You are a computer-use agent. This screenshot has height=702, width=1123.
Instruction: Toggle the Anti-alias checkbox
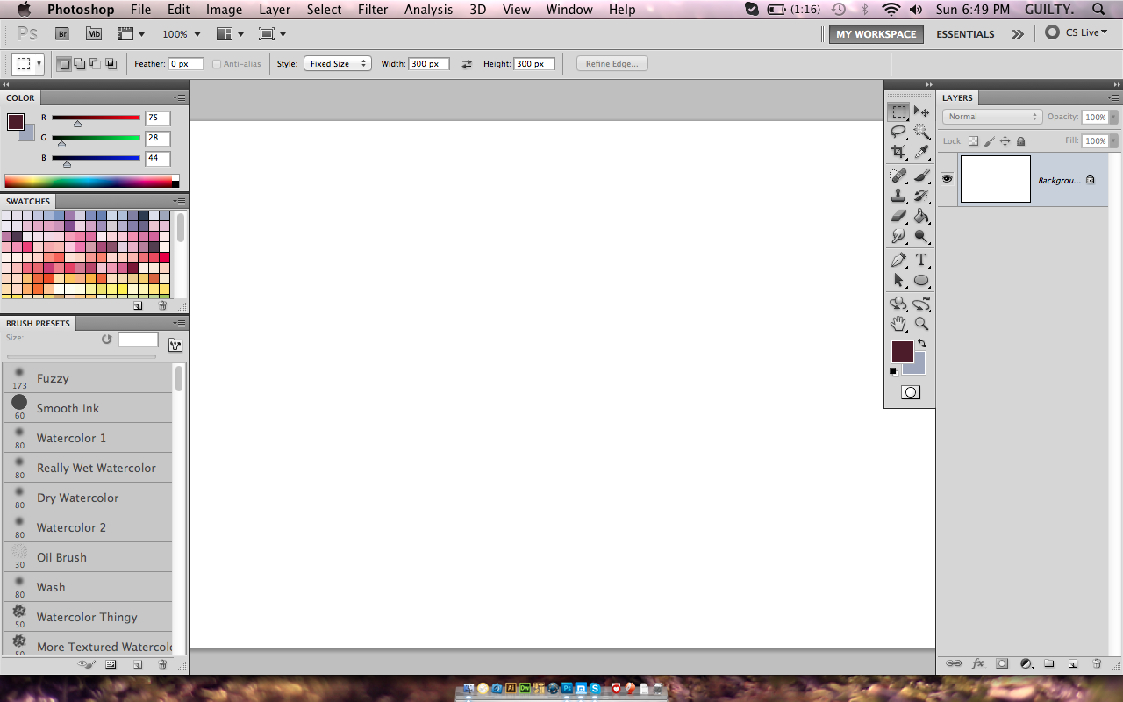tap(217, 64)
